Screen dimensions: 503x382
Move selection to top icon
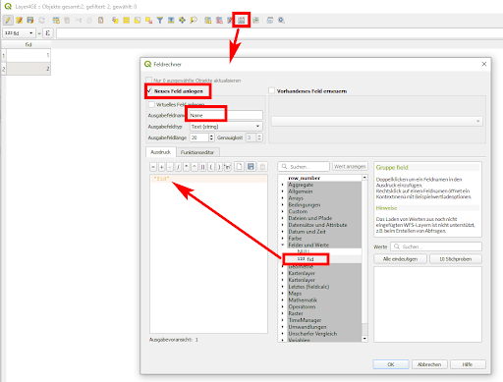[171, 21]
